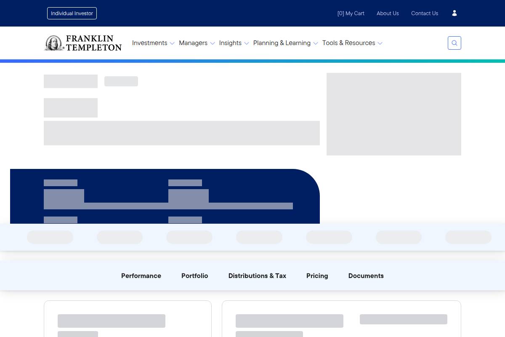Image resolution: width=505 pixels, height=337 pixels.
Task: Switch to the Performance tab
Action: pos(141,275)
